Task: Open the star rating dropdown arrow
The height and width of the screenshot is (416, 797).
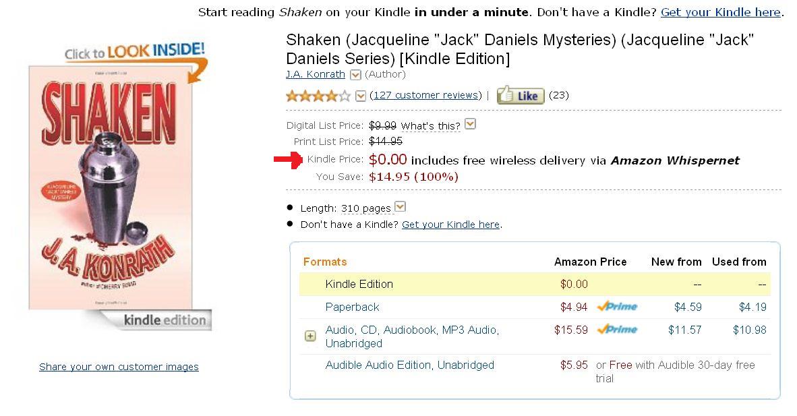Action: coord(361,96)
